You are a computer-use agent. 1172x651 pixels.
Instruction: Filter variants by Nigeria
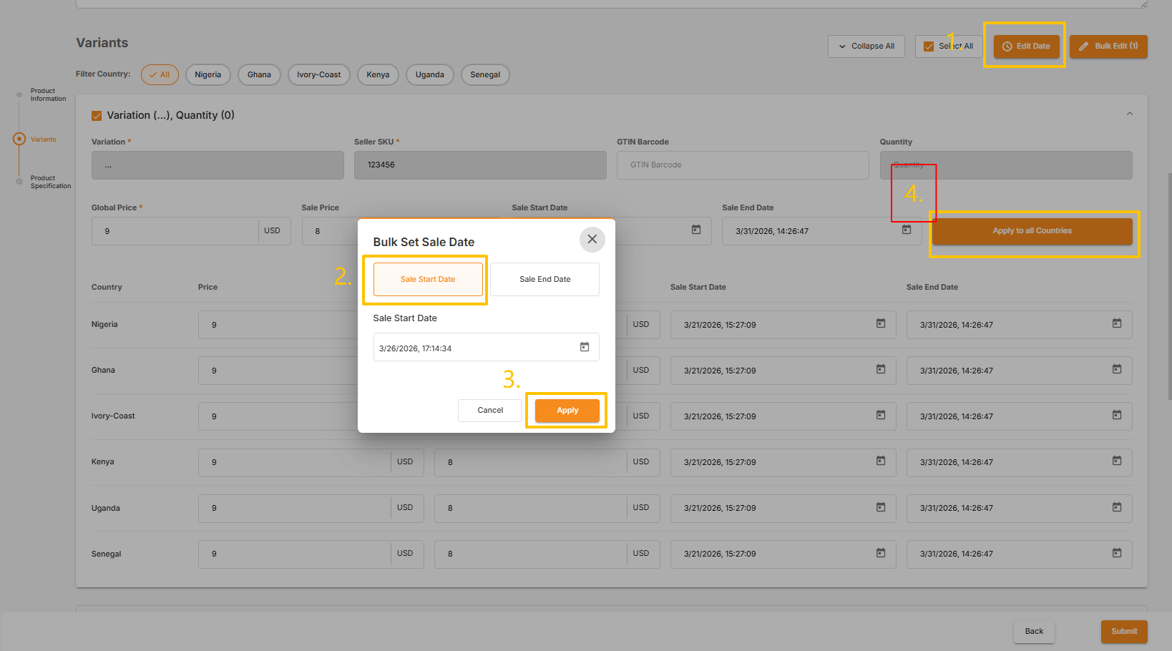pyautogui.click(x=207, y=74)
